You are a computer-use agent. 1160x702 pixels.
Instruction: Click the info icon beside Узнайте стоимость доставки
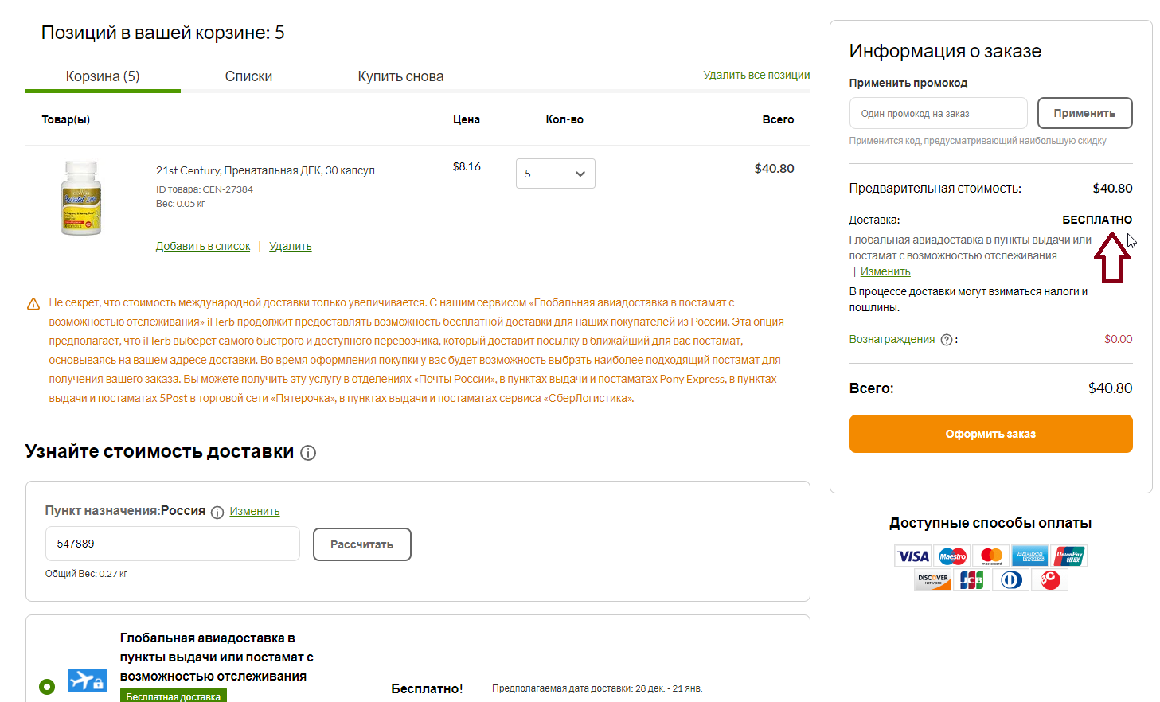(308, 453)
